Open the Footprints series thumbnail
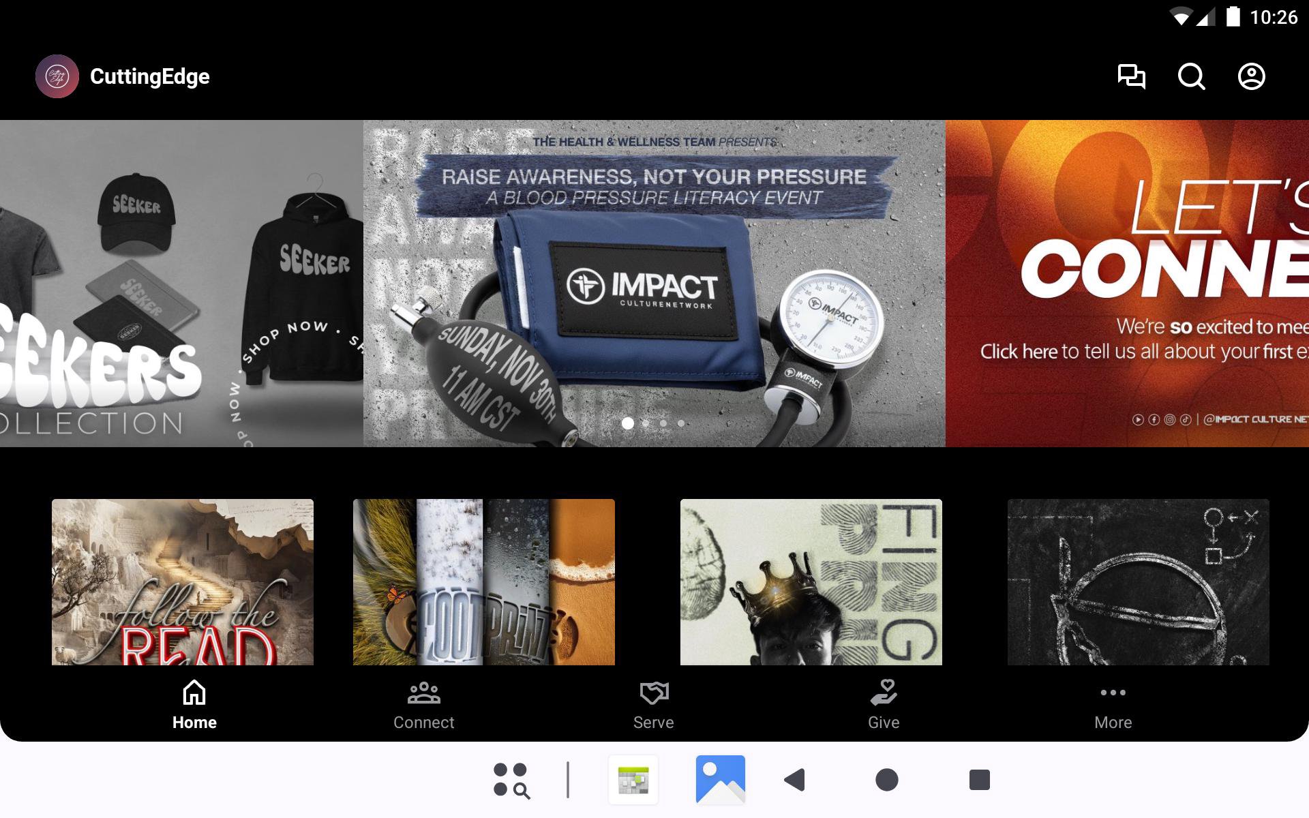This screenshot has height=818, width=1309. click(483, 581)
